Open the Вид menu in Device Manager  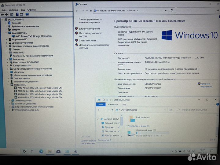[x=23, y=10]
